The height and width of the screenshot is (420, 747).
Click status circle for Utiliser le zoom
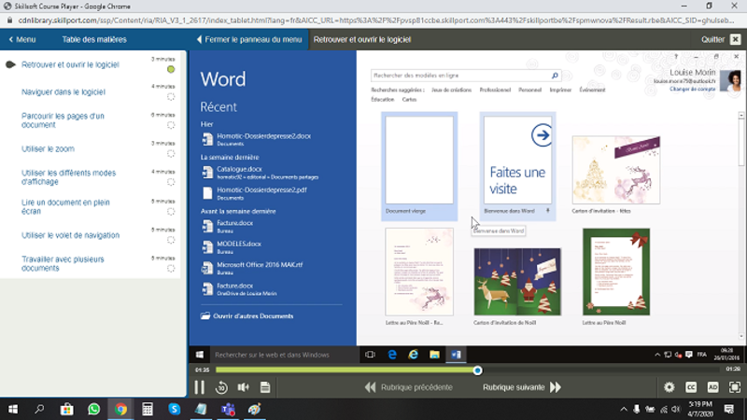[171, 154]
